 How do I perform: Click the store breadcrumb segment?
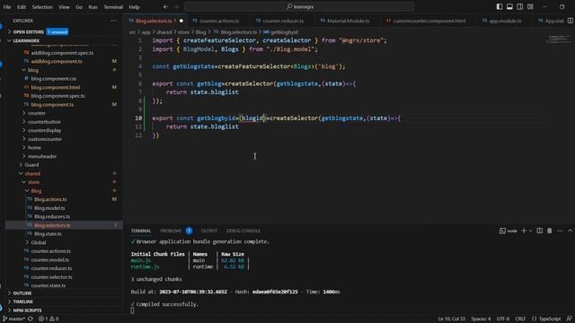coord(183,32)
